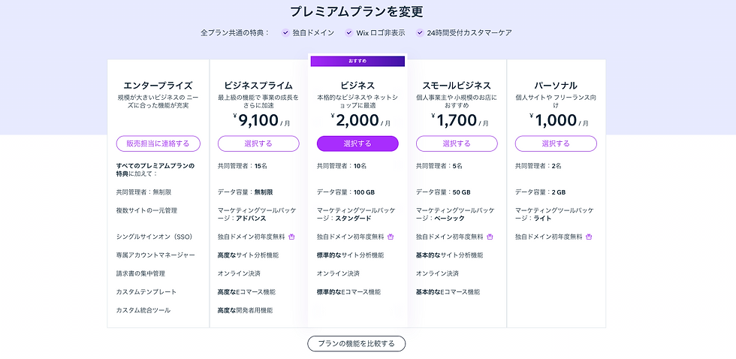Choose the パーソナル plan 選択する button
This screenshot has width=736, height=359.
tap(556, 143)
